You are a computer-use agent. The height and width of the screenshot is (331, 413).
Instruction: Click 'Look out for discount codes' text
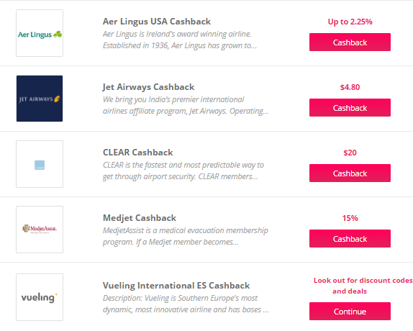363,281
